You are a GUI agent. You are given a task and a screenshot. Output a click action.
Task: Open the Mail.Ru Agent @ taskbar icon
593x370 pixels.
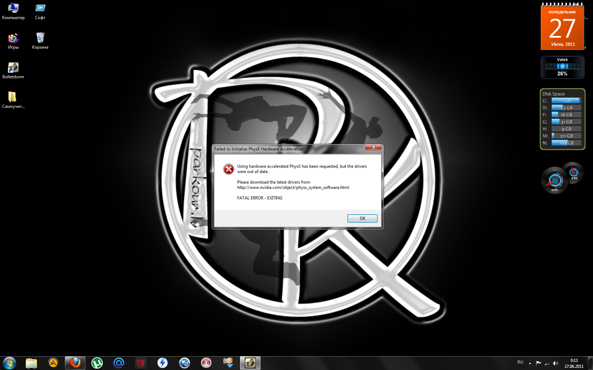[x=119, y=363]
